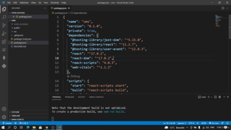This screenshot has width=231, height=130.
Task: Open the Search view in activity bar
Action: point(4,17)
